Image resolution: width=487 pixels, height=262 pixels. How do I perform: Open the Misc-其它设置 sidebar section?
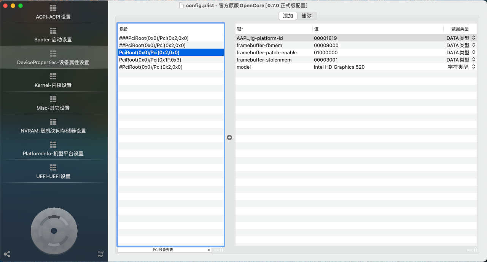tap(53, 103)
